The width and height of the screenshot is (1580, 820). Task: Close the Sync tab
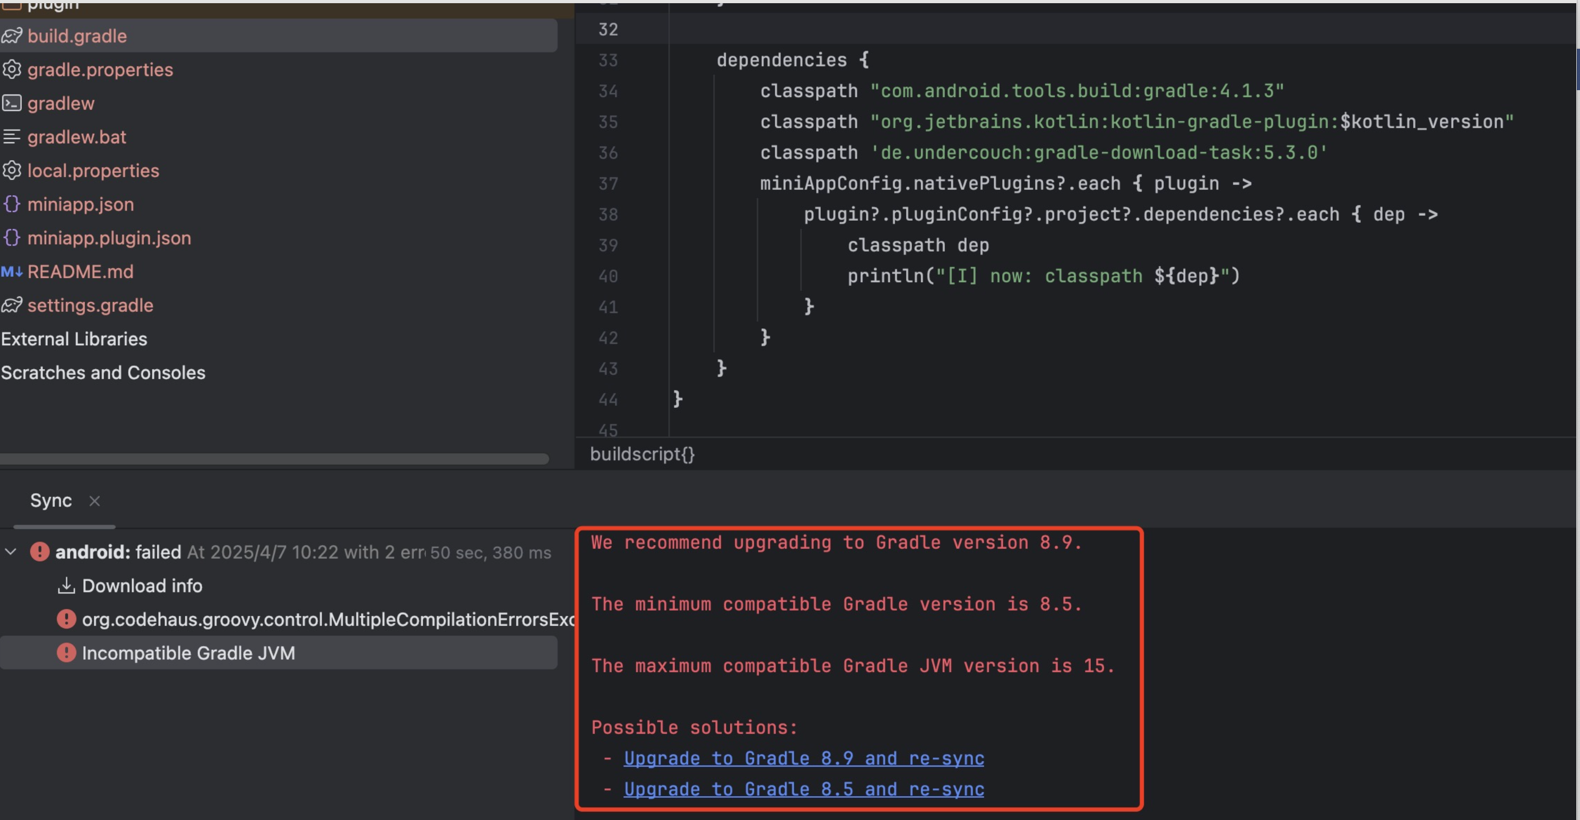94,501
